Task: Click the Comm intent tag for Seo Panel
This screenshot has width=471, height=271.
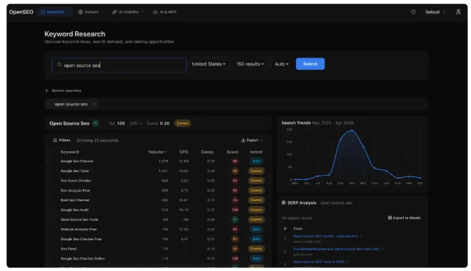Action: click(x=256, y=249)
